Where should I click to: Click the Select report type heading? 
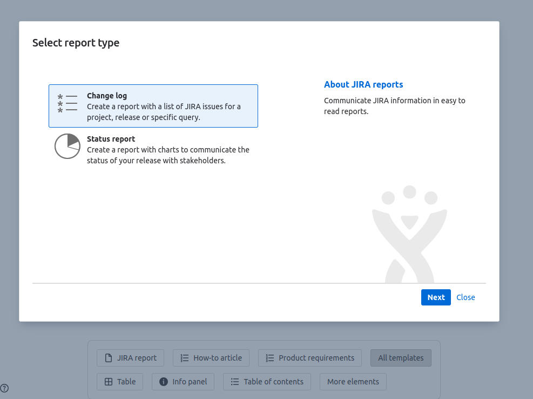(76, 43)
